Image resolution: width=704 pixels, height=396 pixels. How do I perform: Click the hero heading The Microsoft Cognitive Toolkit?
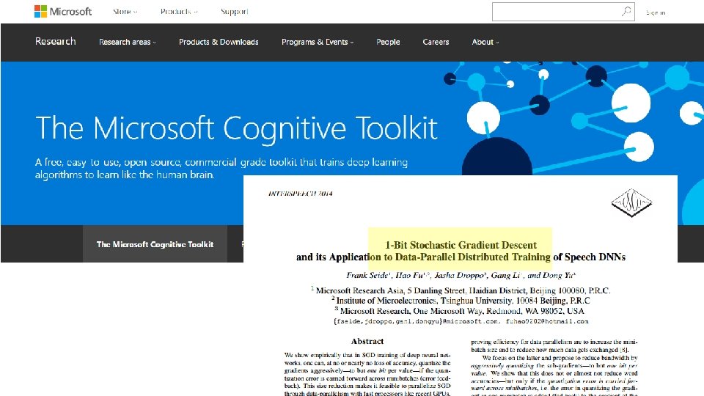[x=236, y=128]
